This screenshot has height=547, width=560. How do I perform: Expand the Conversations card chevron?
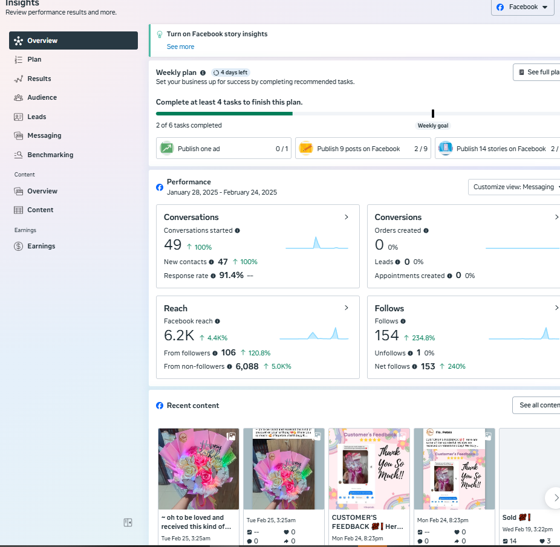tap(346, 217)
